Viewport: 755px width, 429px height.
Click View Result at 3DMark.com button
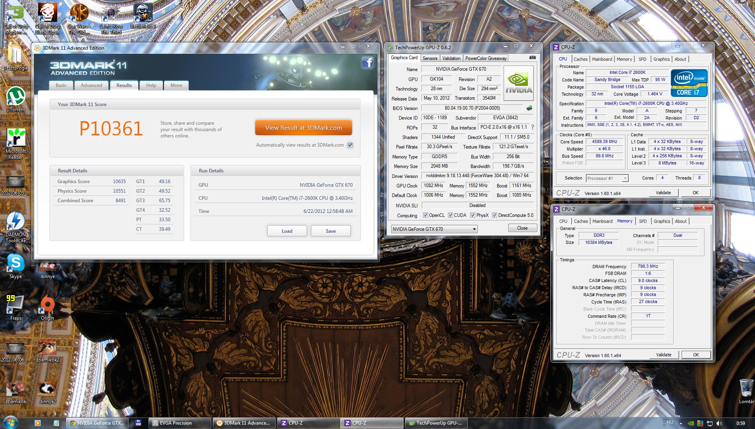303,128
